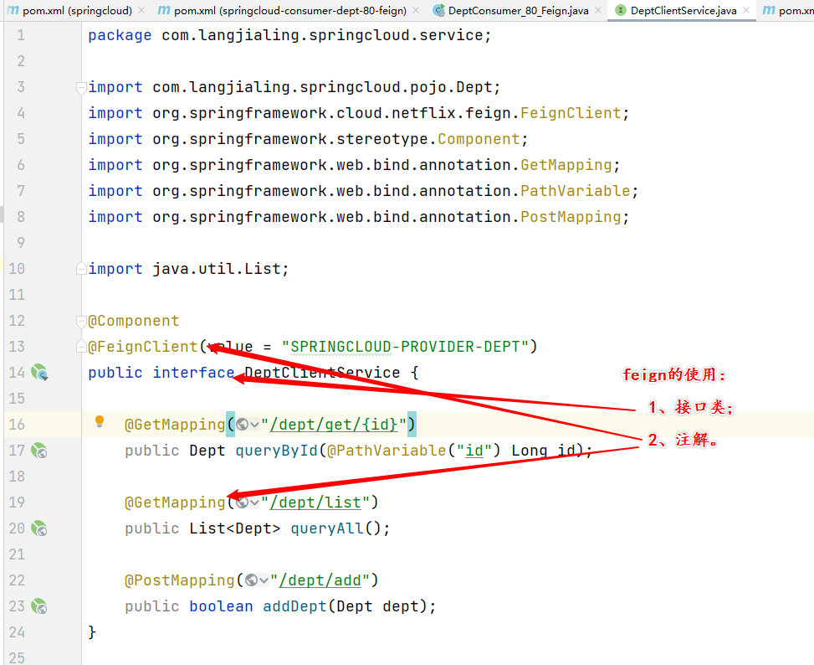Click the queryById method name
Image resolution: width=814 pixels, height=665 pixels.
(x=276, y=451)
